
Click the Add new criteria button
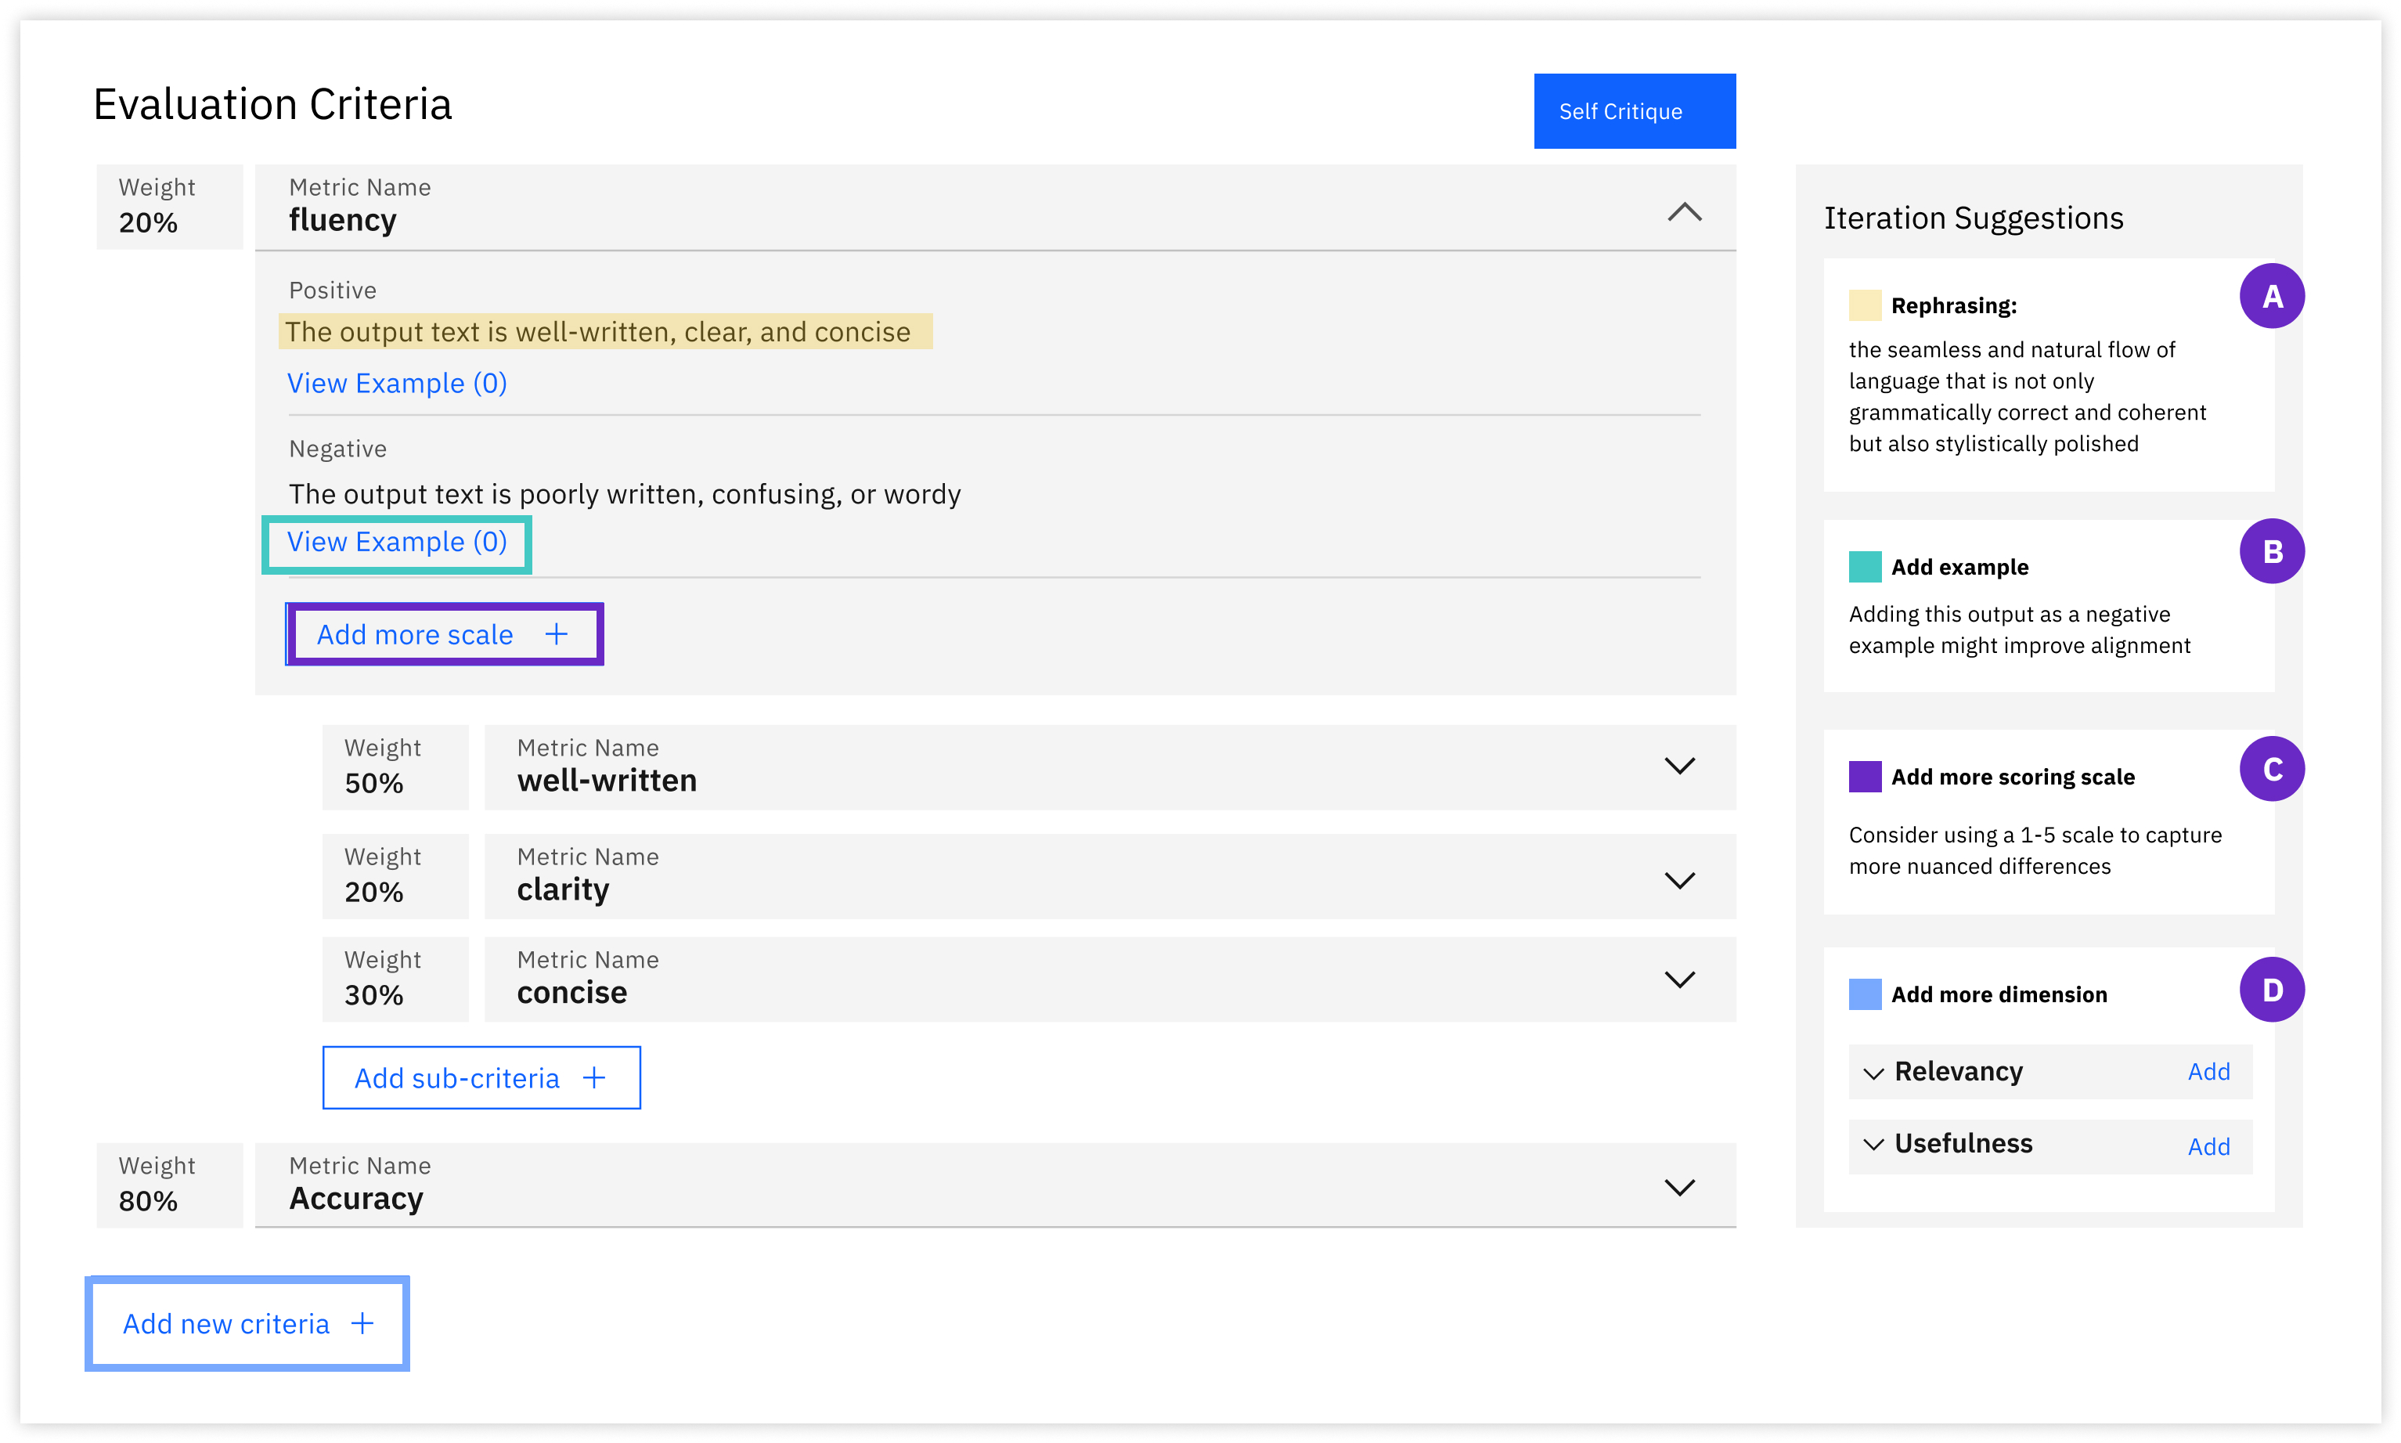point(247,1323)
